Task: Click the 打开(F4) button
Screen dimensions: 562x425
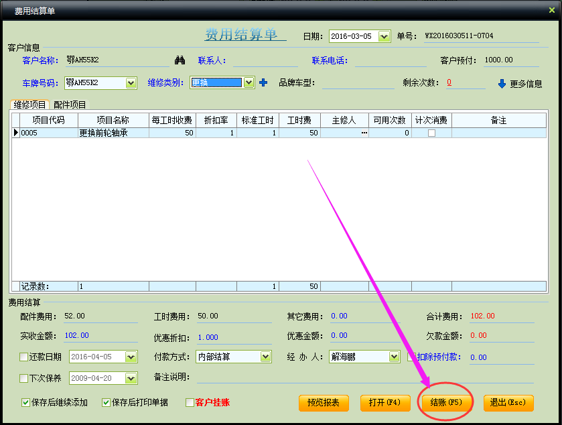Action: pyautogui.click(x=385, y=403)
